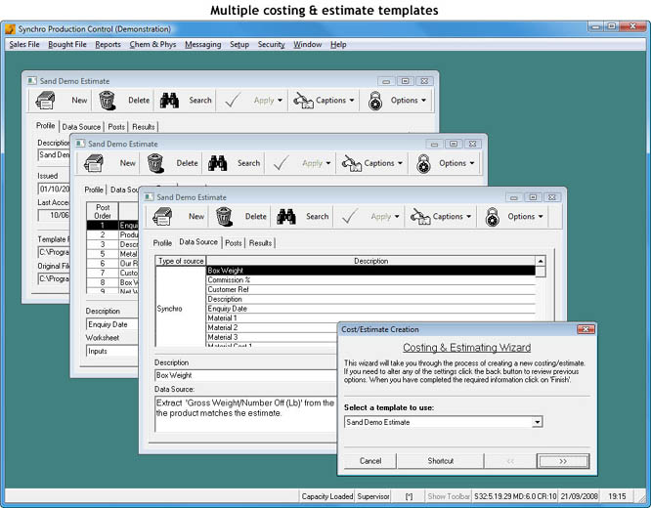
Task: Expand the Options dropdown arrow in the rearmost estimate window
Action: [423, 101]
